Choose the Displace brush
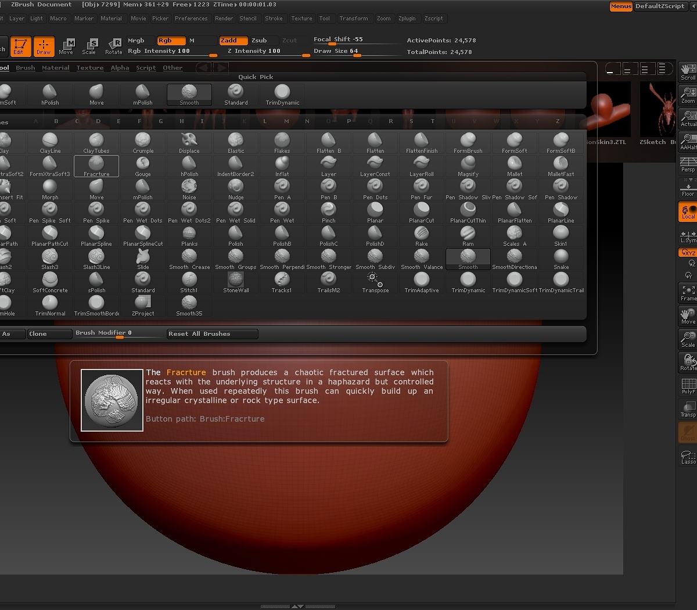The width and height of the screenshot is (697, 610). [189, 143]
